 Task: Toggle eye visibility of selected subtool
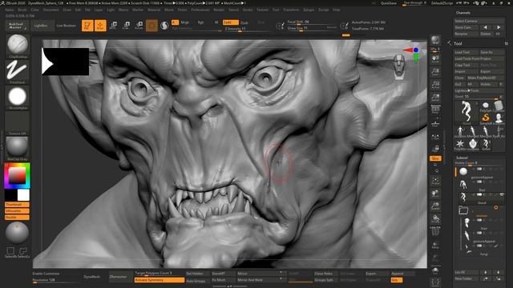pyautogui.click(x=502, y=194)
